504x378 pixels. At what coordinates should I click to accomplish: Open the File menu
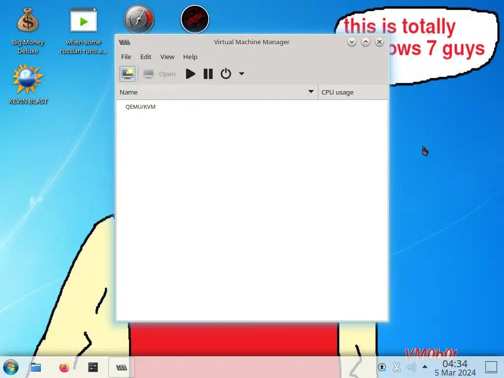(126, 57)
